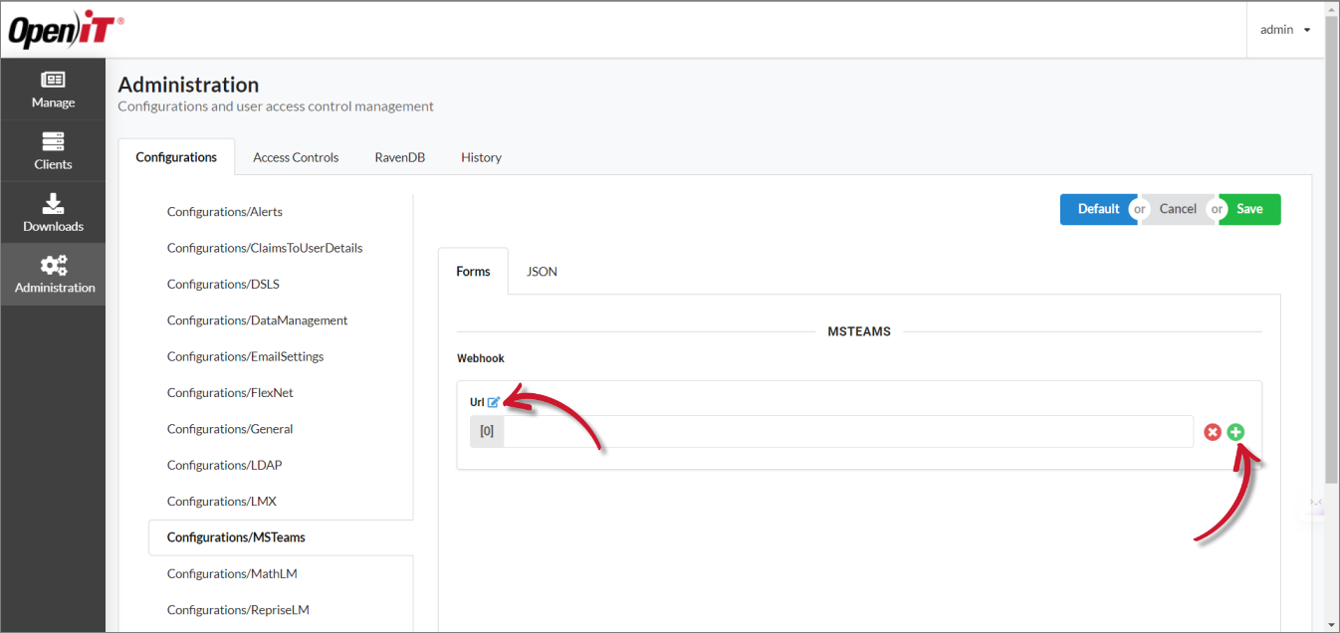Add another webhook URL entry
Viewport: 1340px width, 633px height.
(1235, 431)
